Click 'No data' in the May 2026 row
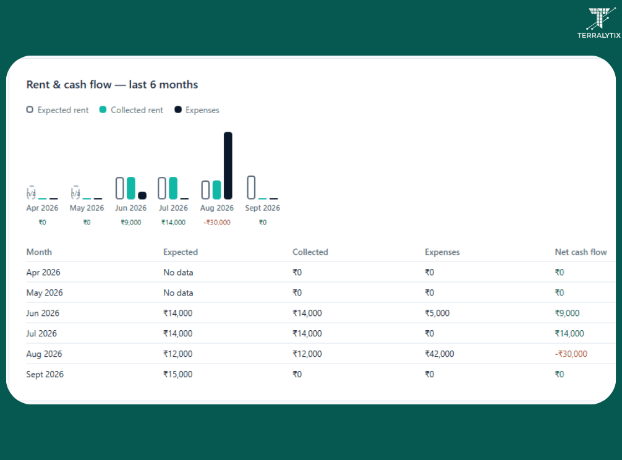The image size is (622, 460). pos(178,292)
